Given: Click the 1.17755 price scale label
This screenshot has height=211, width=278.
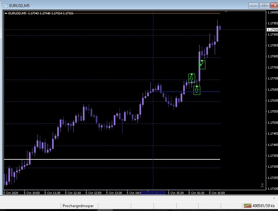Looking at the screenshot, I should [x=273, y=67].
